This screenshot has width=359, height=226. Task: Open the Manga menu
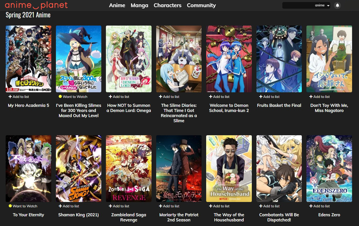[139, 5]
